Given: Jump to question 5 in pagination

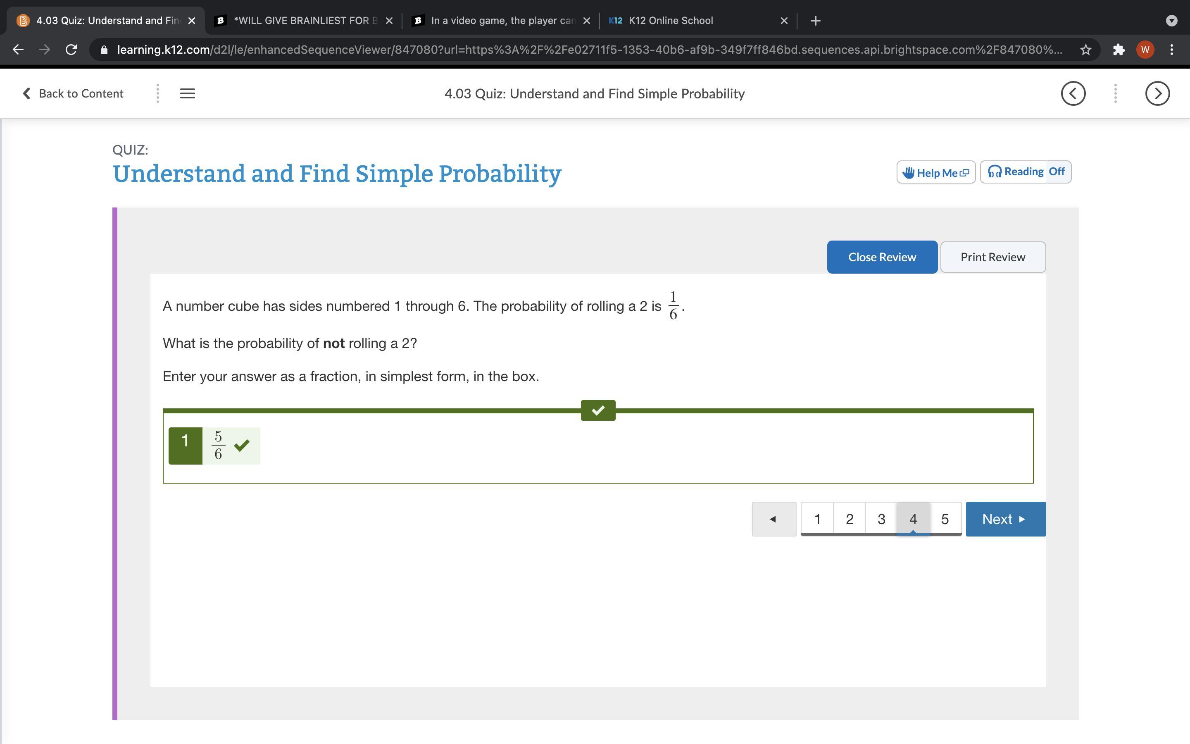Looking at the screenshot, I should click(945, 519).
